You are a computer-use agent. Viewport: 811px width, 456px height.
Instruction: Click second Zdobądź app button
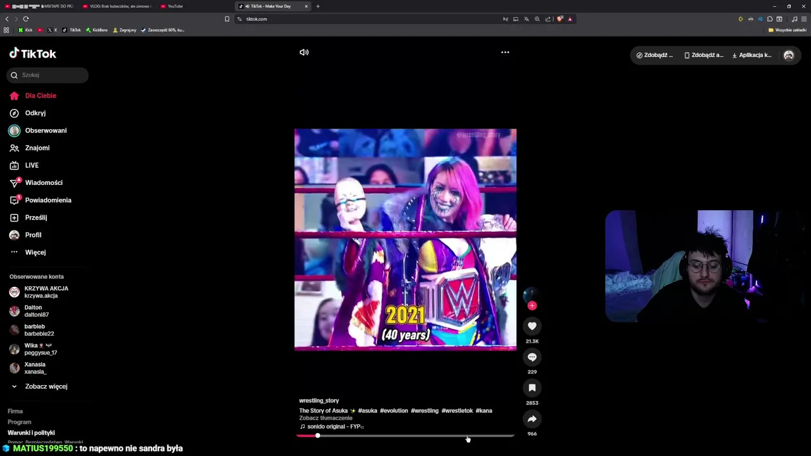703,55
